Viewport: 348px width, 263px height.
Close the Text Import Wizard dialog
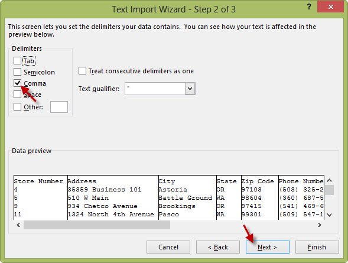(x=330, y=7)
